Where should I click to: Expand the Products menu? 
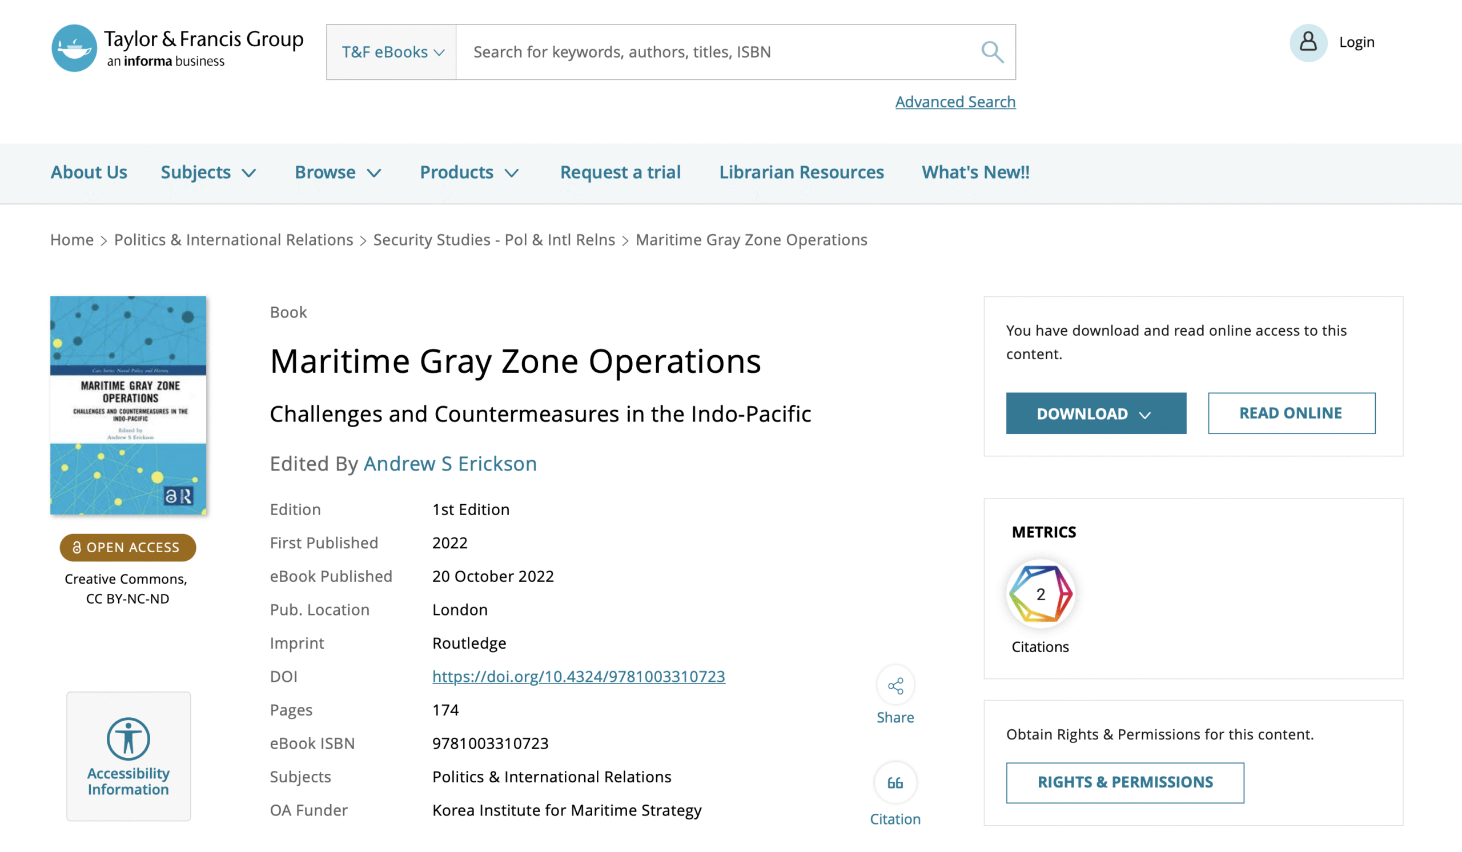[x=469, y=172]
